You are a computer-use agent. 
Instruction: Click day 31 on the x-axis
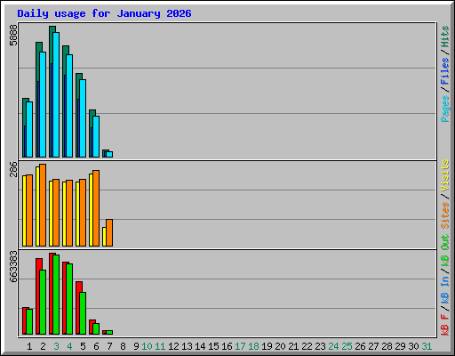(x=427, y=346)
